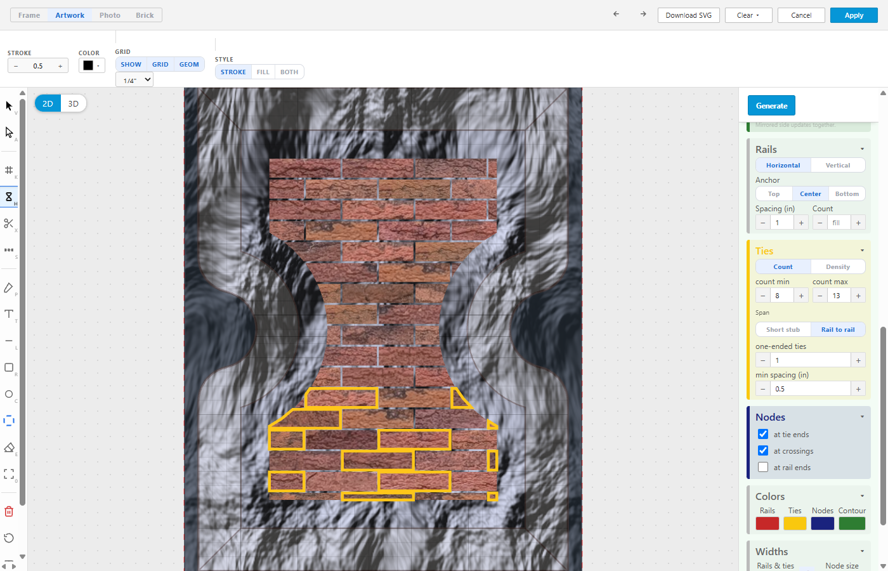Select the FILL style option
Image resolution: width=888 pixels, height=571 pixels.
point(263,72)
